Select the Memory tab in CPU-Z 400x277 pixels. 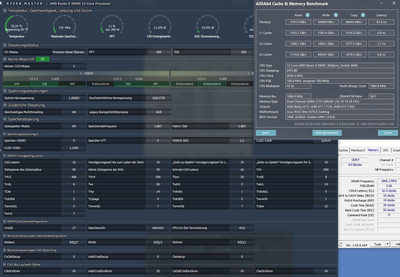tap(373, 150)
